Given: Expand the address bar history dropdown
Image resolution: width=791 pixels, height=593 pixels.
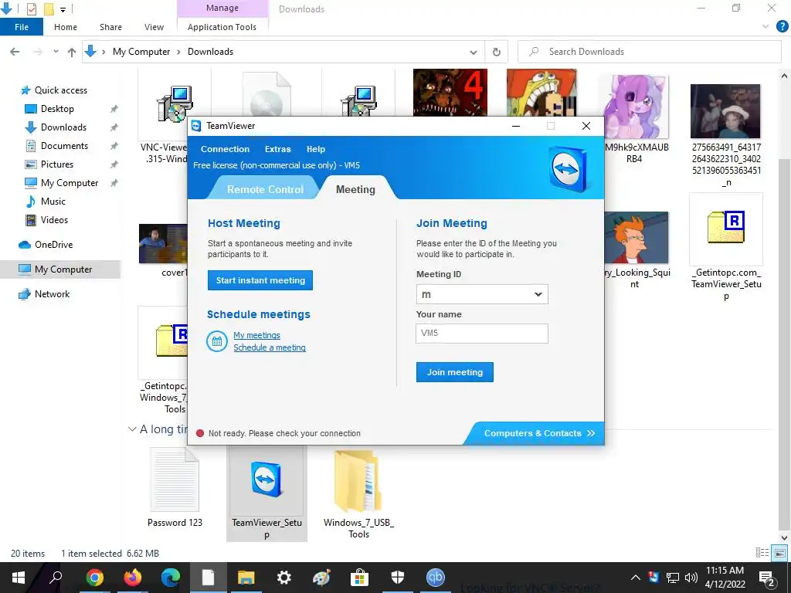Looking at the screenshot, I should pos(474,52).
